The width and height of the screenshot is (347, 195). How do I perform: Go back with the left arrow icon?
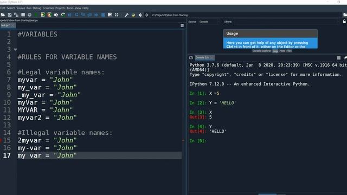coord(140,15)
